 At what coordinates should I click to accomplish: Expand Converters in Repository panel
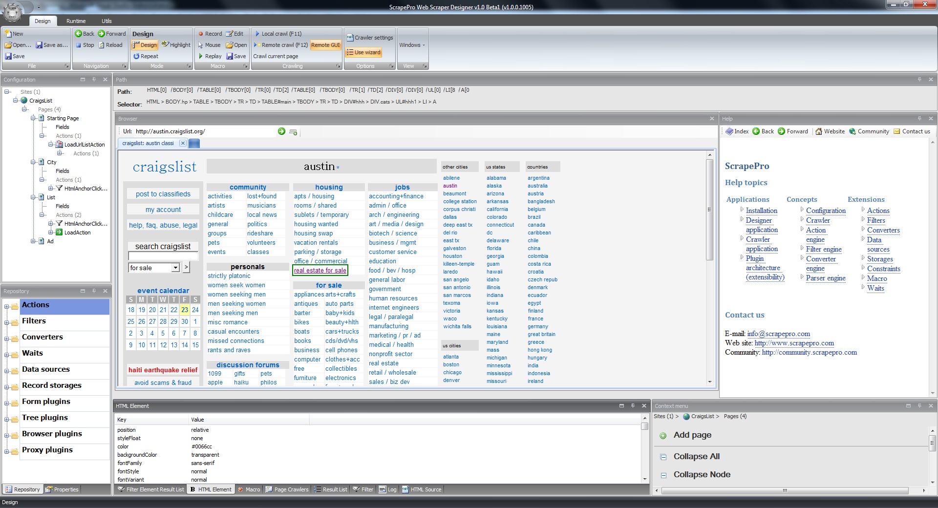(x=6, y=339)
